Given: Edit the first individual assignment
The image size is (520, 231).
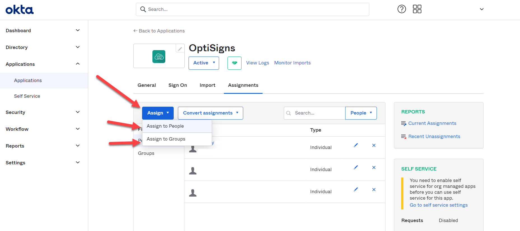Looking at the screenshot, I should pyautogui.click(x=356, y=145).
